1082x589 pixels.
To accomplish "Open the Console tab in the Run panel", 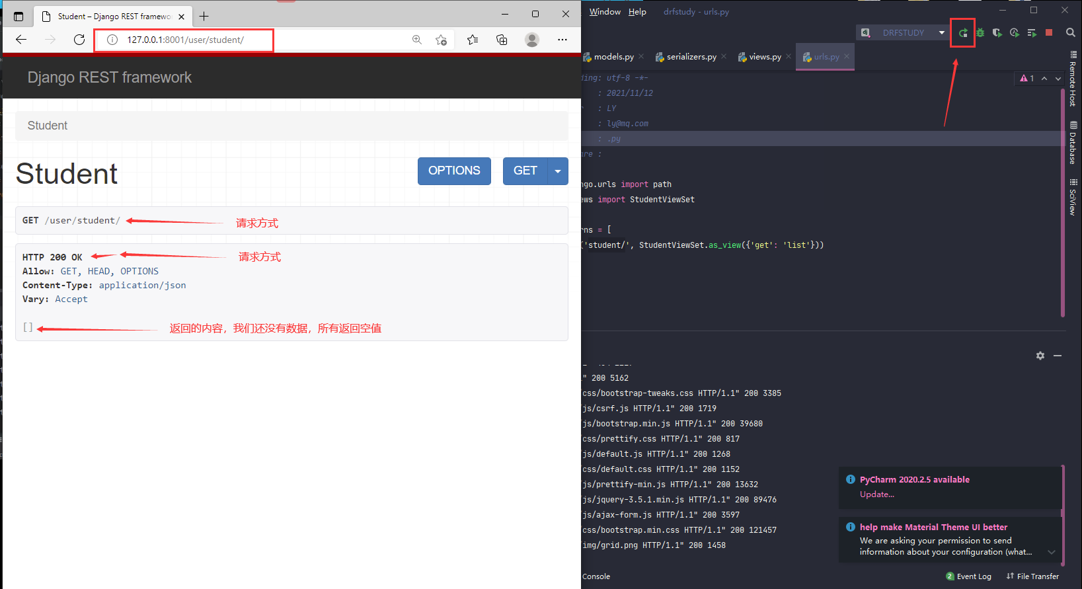I will pos(596,576).
